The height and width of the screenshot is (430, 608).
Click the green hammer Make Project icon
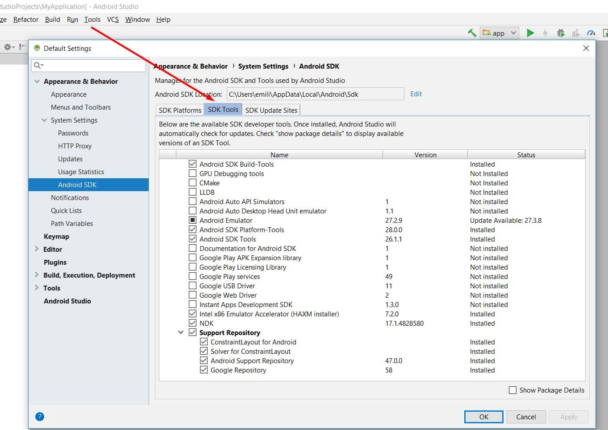click(x=472, y=33)
